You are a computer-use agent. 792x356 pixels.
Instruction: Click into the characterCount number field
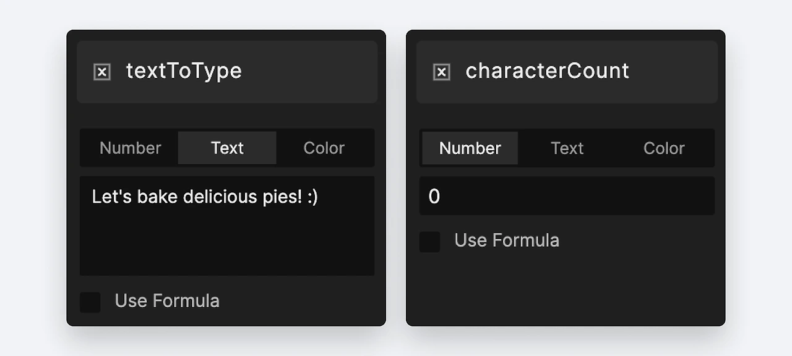567,197
